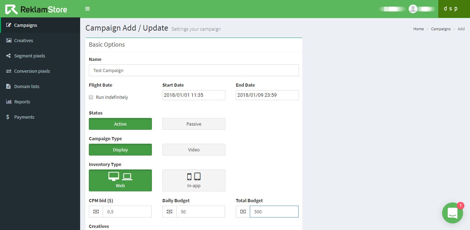This screenshot has width=470, height=230.
Task: Click the Conversion pixels arrows icon
Action: click(x=9, y=71)
